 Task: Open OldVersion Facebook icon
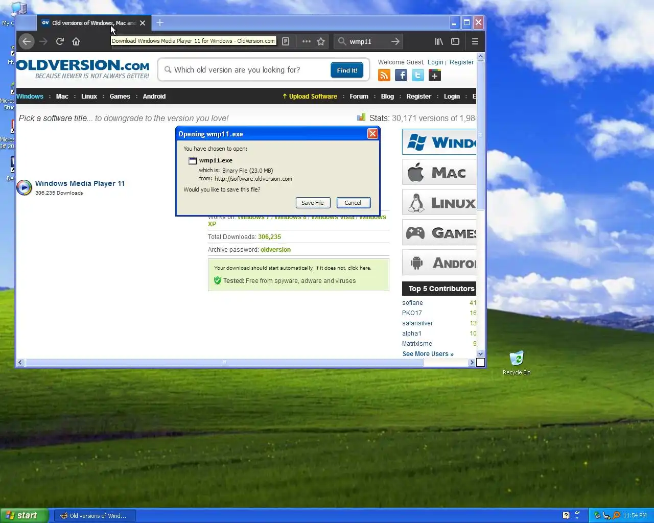[401, 76]
